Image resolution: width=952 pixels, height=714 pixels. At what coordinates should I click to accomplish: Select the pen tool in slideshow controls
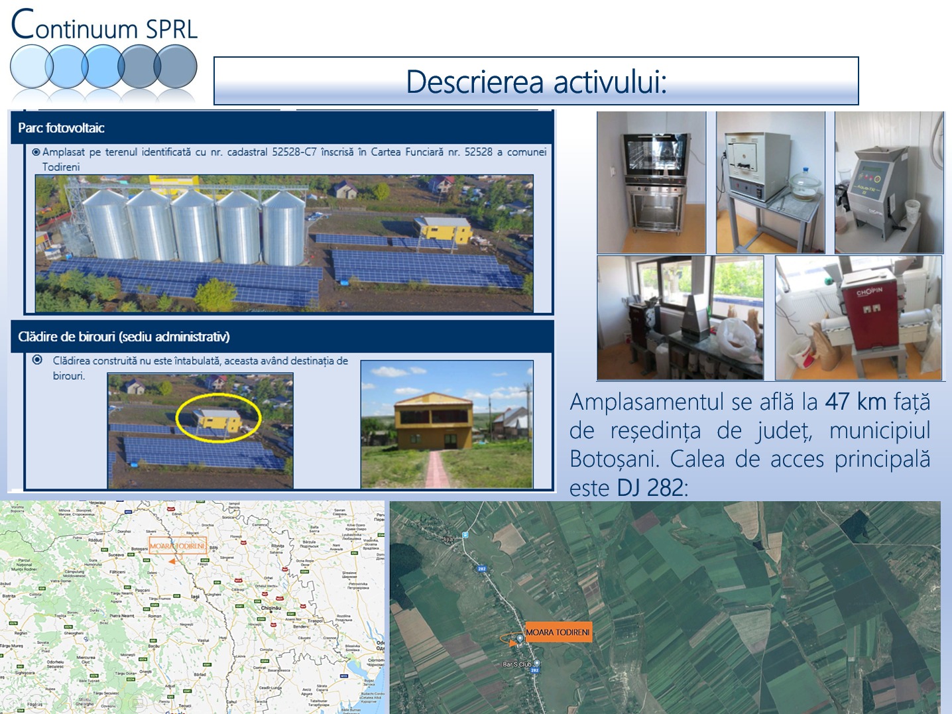point(62,703)
